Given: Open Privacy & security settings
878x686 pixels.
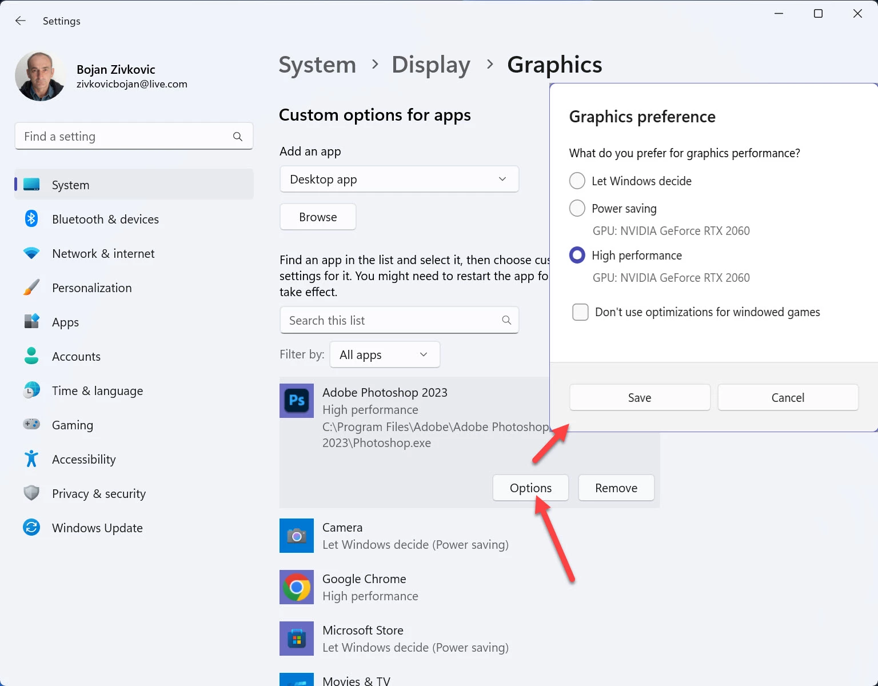Looking at the screenshot, I should tap(134, 493).
